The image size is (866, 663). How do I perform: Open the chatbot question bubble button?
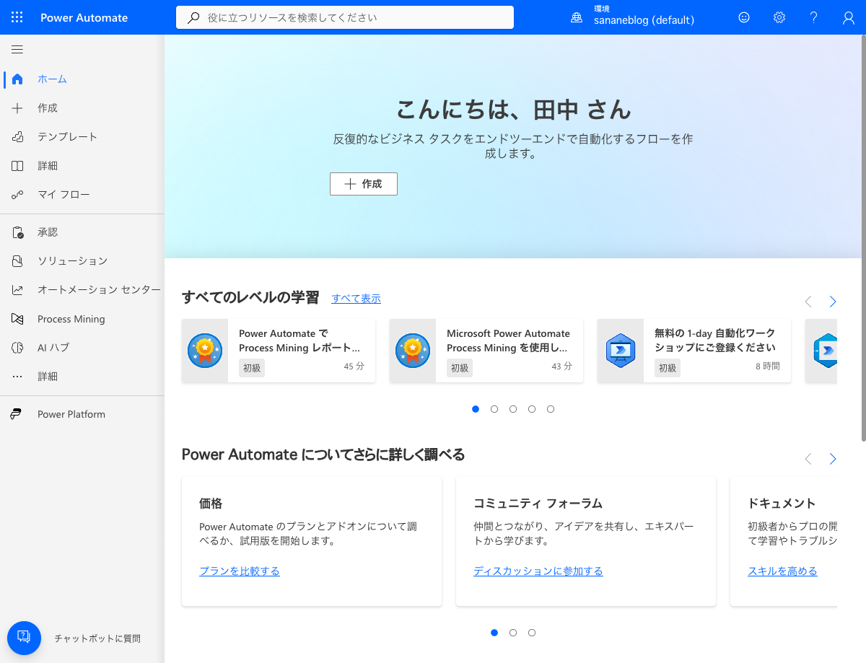(24, 638)
